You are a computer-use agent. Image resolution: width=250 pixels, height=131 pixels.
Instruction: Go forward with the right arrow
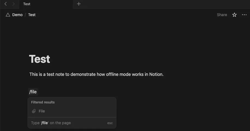(x=13, y=4)
